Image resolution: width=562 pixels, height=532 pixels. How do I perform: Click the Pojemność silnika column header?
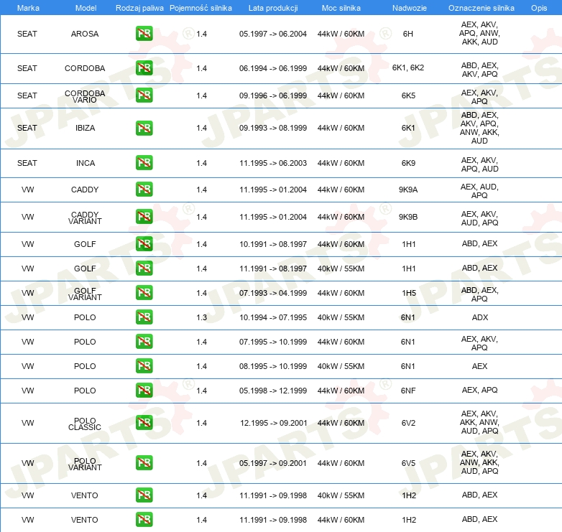pos(201,8)
